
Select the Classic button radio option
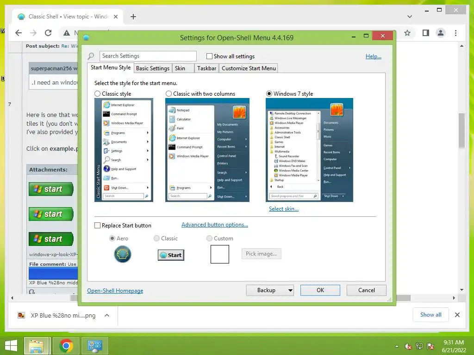[x=156, y=239]
